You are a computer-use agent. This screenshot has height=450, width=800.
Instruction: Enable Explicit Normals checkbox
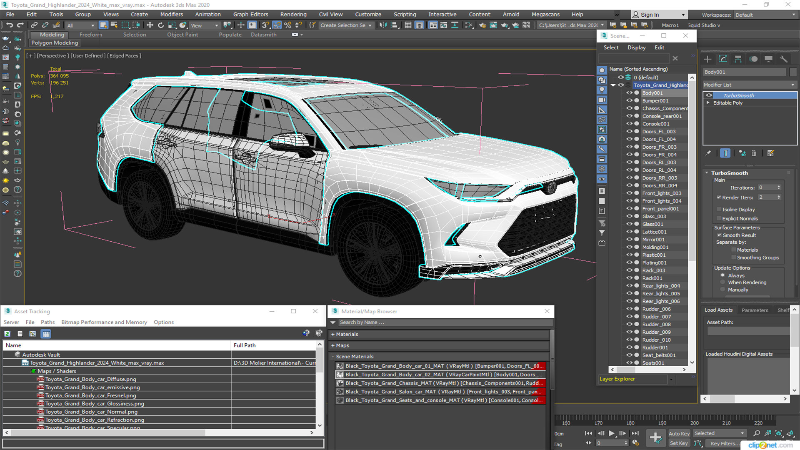(x=719, y=219)
